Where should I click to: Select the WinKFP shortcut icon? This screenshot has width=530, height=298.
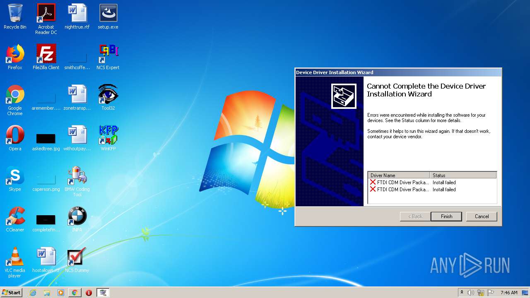[x=108, y=138]
